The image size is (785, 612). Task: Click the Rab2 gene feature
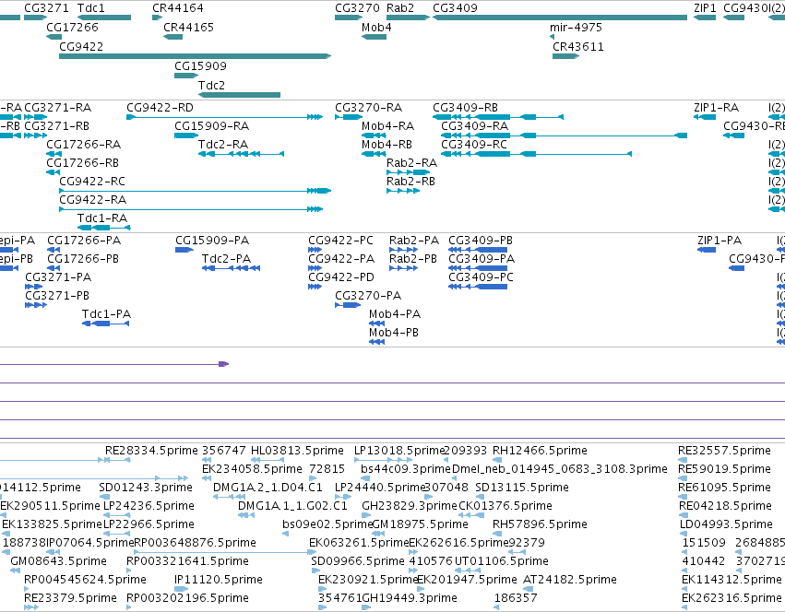point(408,18)
